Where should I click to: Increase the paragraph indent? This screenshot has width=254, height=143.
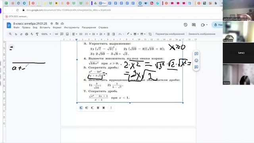tap(114, 34)
